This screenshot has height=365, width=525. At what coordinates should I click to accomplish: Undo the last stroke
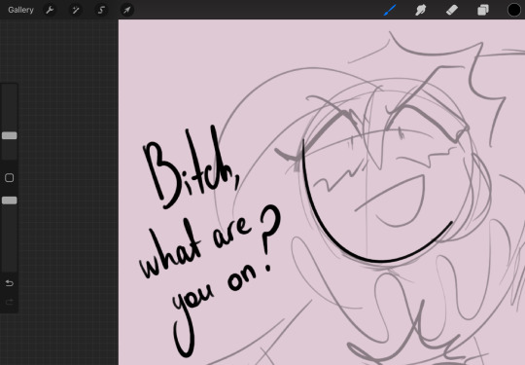[x=10, y=283]
